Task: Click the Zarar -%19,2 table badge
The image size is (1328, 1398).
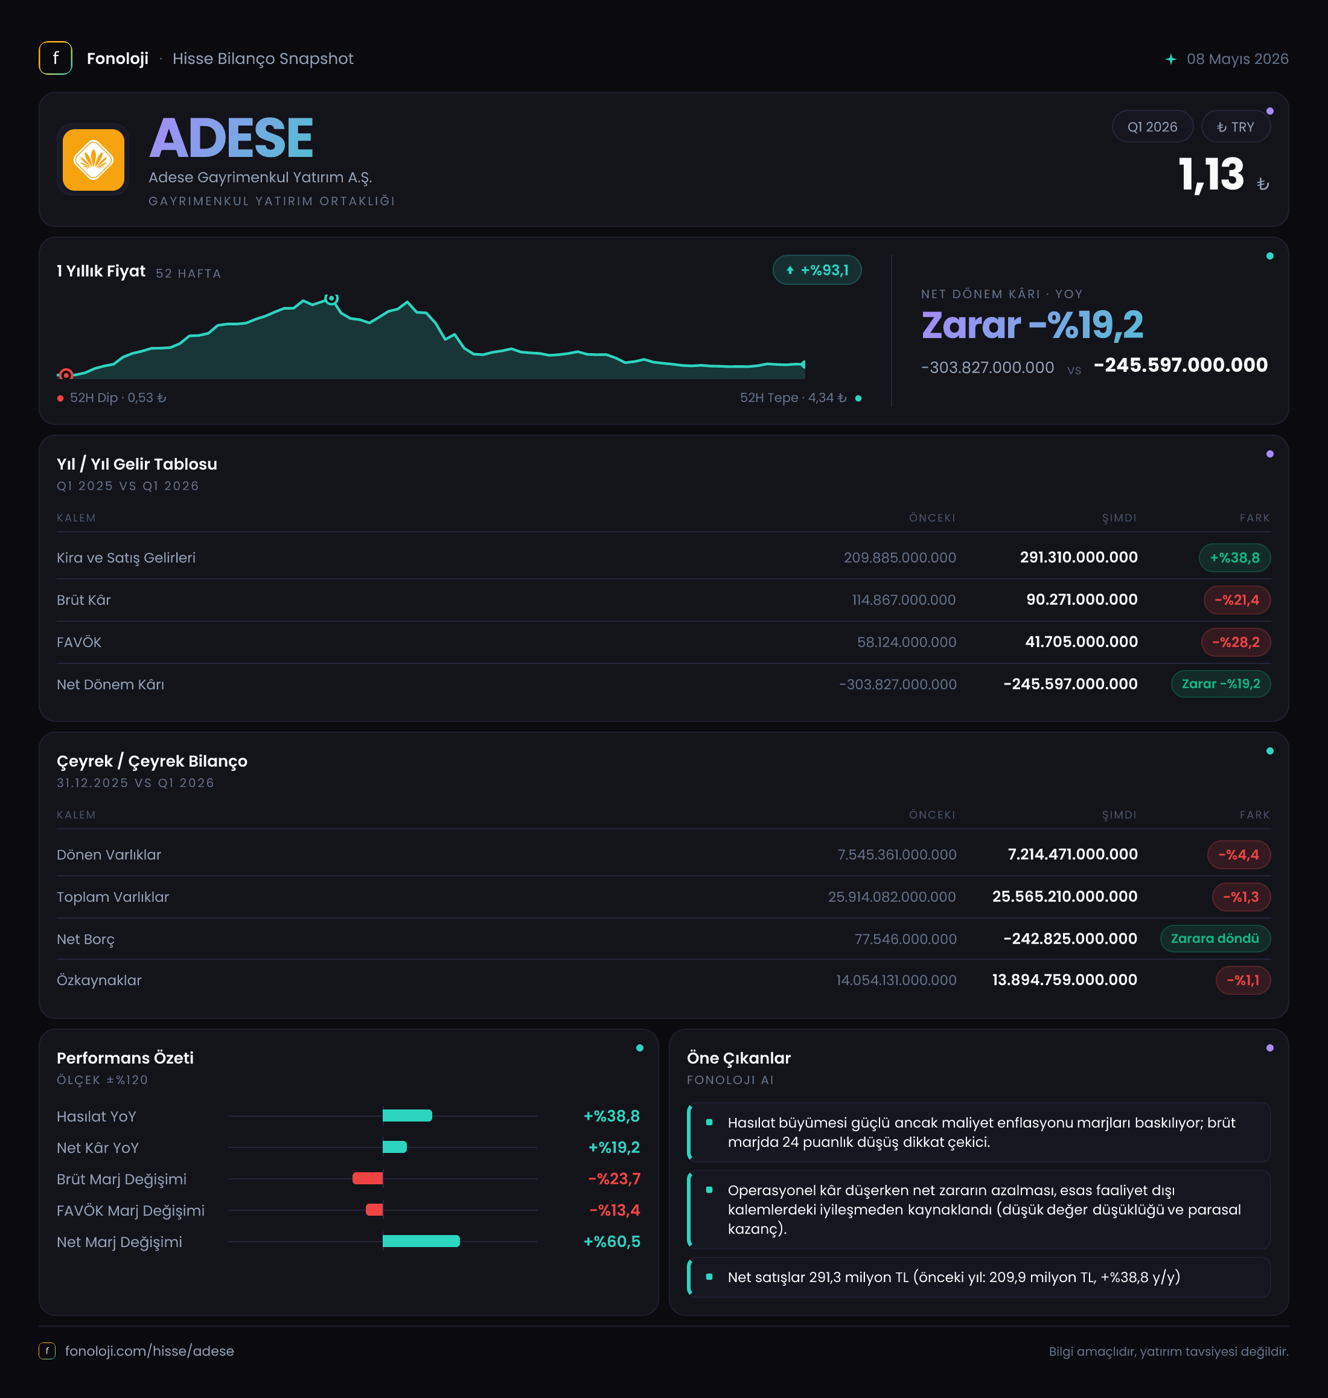Action: pos(1221,684)
